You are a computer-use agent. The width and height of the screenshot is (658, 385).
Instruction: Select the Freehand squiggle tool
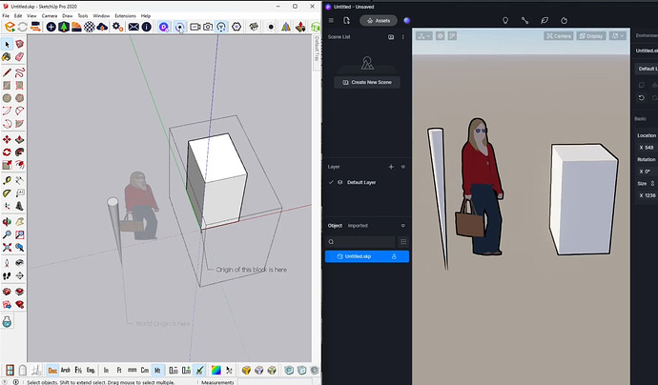[19, 72]
